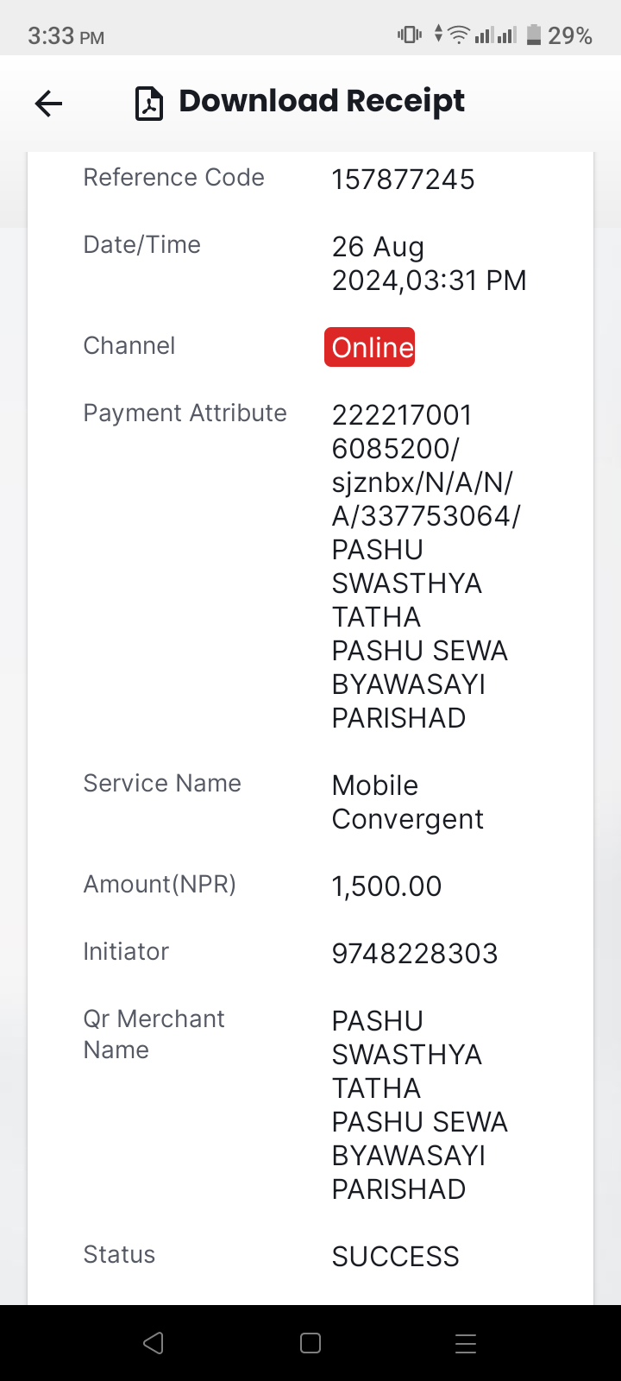Viewport: 621px width, 1381px height.
Task: Tap the battery icon in status bar
Action: click(534, 35)
